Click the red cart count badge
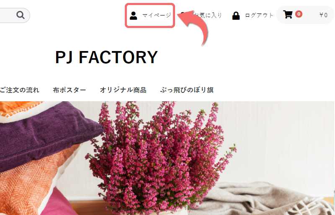The width and height of the screenshot is (335, 215). [299, 14]
